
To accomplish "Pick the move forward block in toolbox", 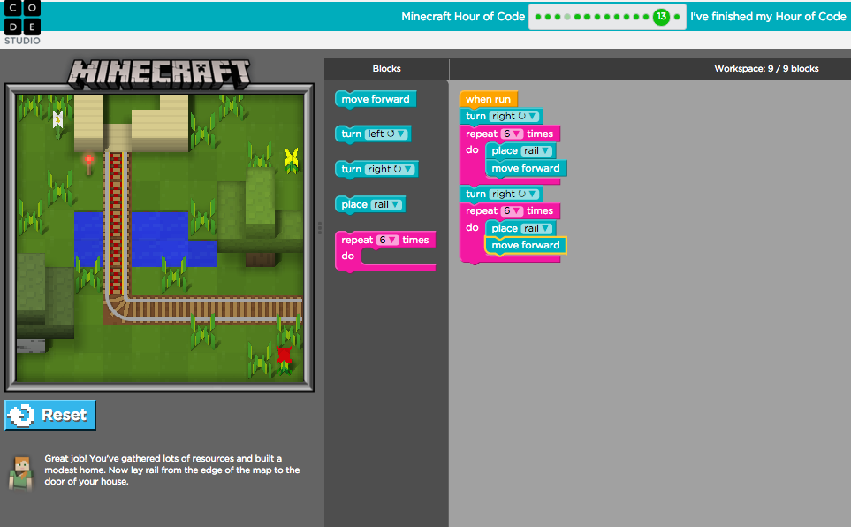I will 376,99.
